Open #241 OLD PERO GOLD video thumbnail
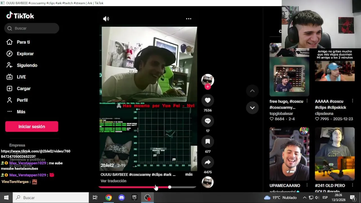This screenshot has height=203, width=361. coord(335,154)
